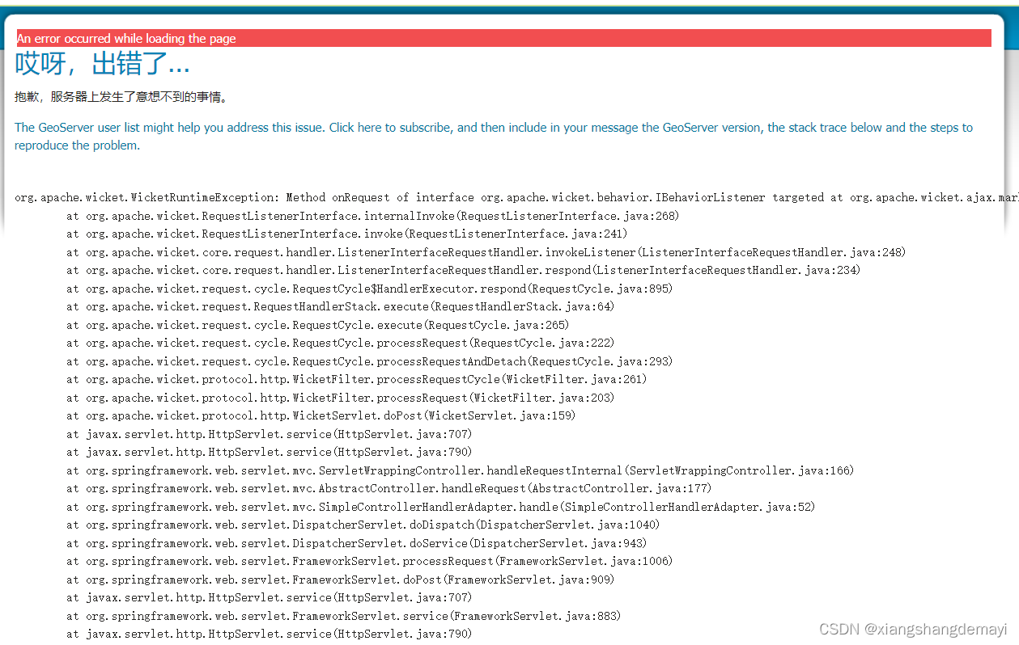Click the ListenerInterfaceRequestHandler.respond java:234 line

(464, 270)
